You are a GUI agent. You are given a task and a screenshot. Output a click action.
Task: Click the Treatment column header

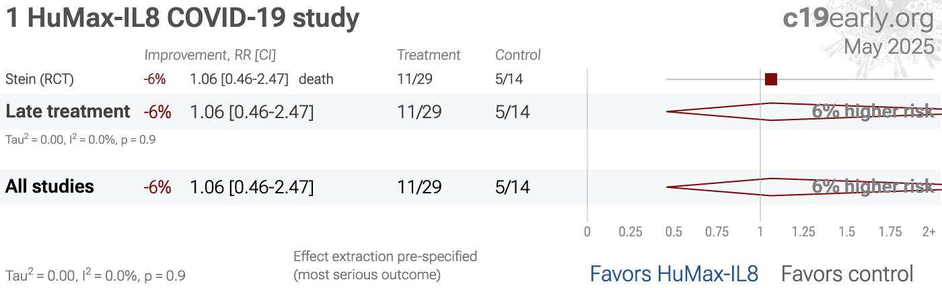[x=429, y=55]
